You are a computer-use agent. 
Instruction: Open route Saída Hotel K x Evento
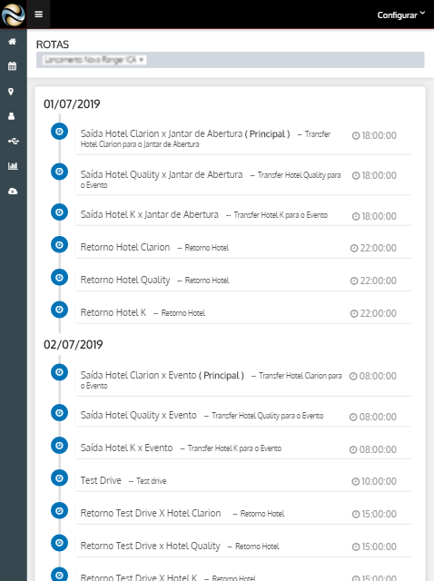[x=242, y=448]
